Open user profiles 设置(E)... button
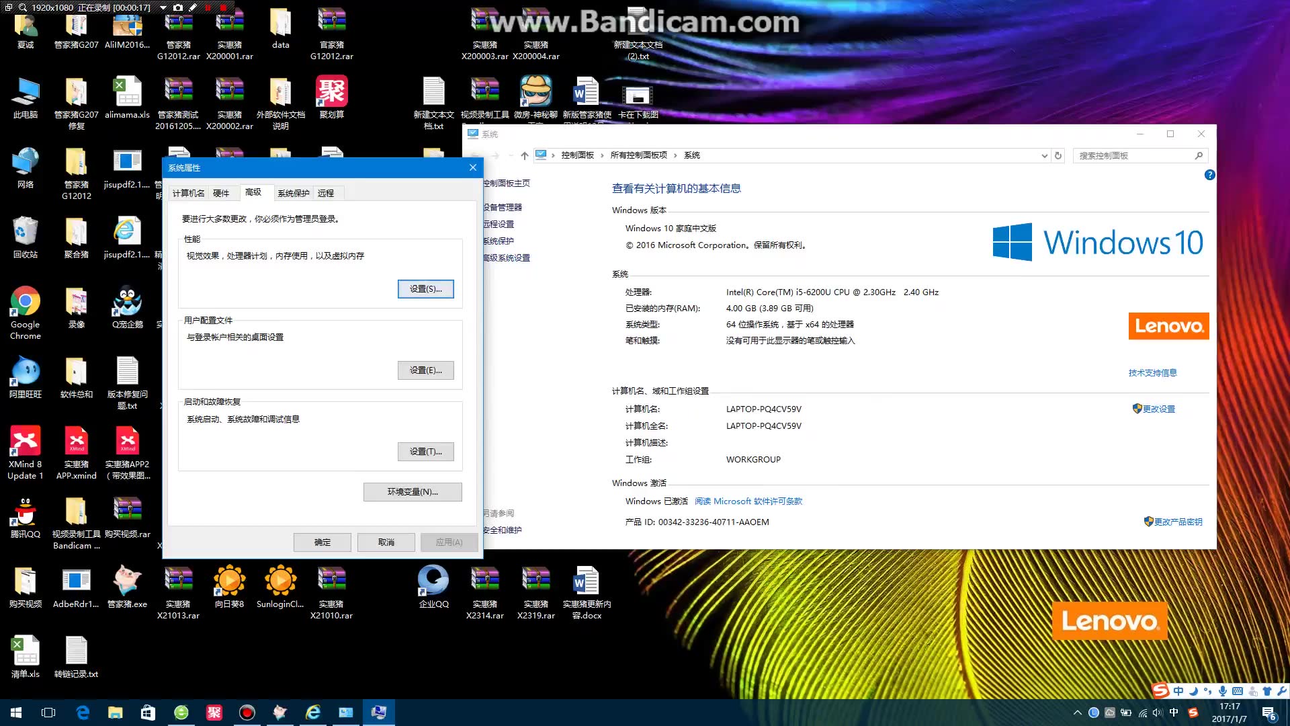Screen dimensions: 1290x726 coord(426,370)
